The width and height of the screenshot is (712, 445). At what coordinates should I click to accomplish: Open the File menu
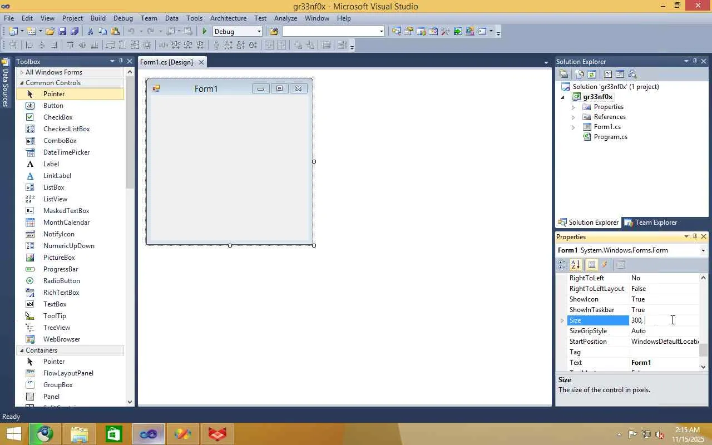pos(9,18)
